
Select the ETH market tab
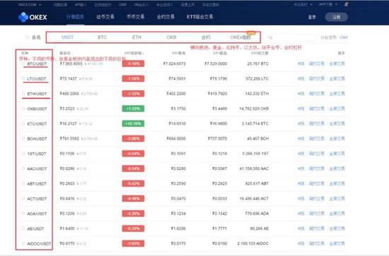pos(137,37)
